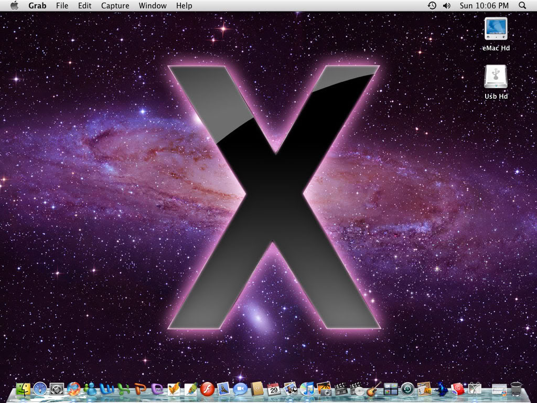Screen dimensions: 537x403
Task: Open MSN Messenger buddies icon in Dock
Action: (90, 389)
